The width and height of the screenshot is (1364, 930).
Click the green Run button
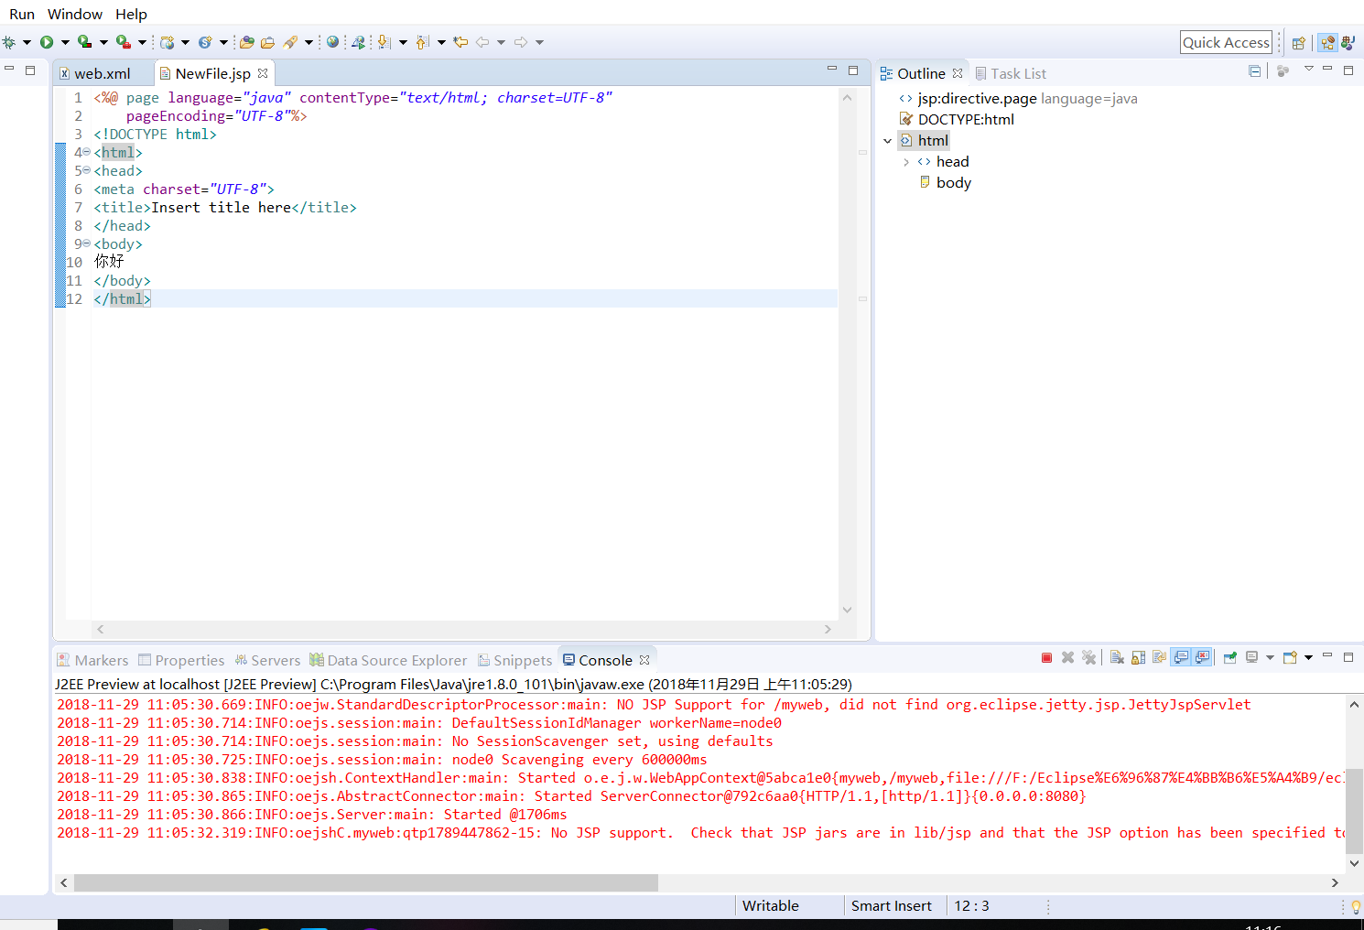47,42
